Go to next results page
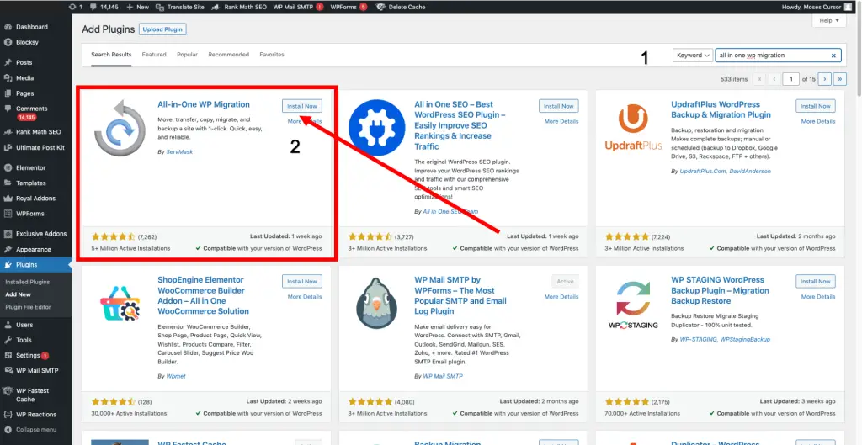This screenshot has height=445, width=862. point(824,79)
